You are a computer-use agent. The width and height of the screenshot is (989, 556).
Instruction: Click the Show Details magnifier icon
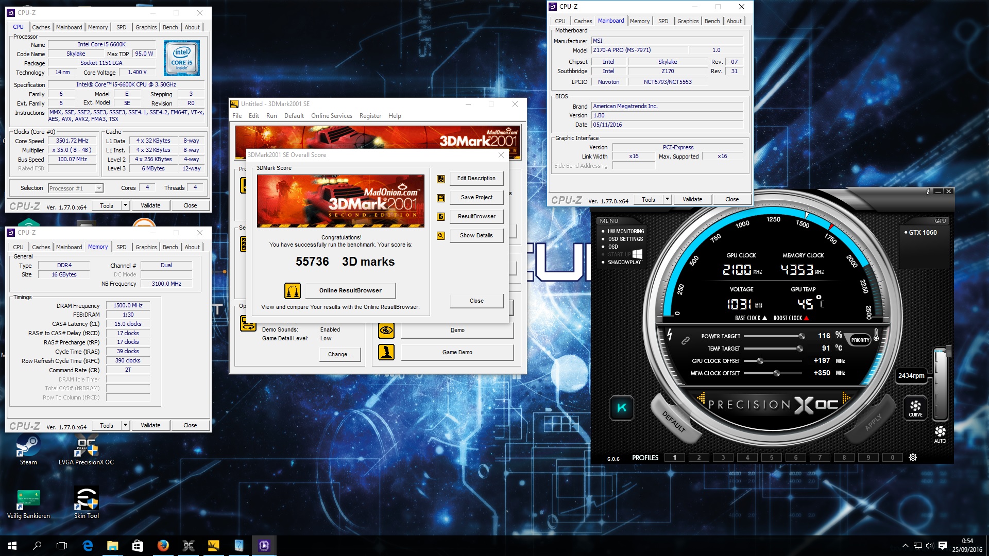tap(441, 236)
